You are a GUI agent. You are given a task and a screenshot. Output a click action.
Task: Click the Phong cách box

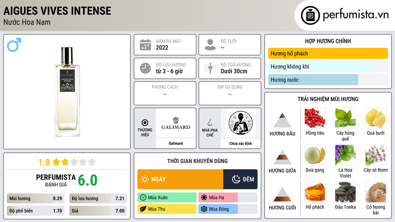coord(165,93)
